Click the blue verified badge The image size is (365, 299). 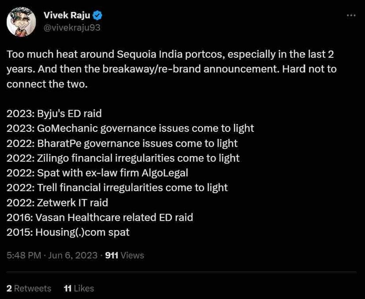[98, 15]
